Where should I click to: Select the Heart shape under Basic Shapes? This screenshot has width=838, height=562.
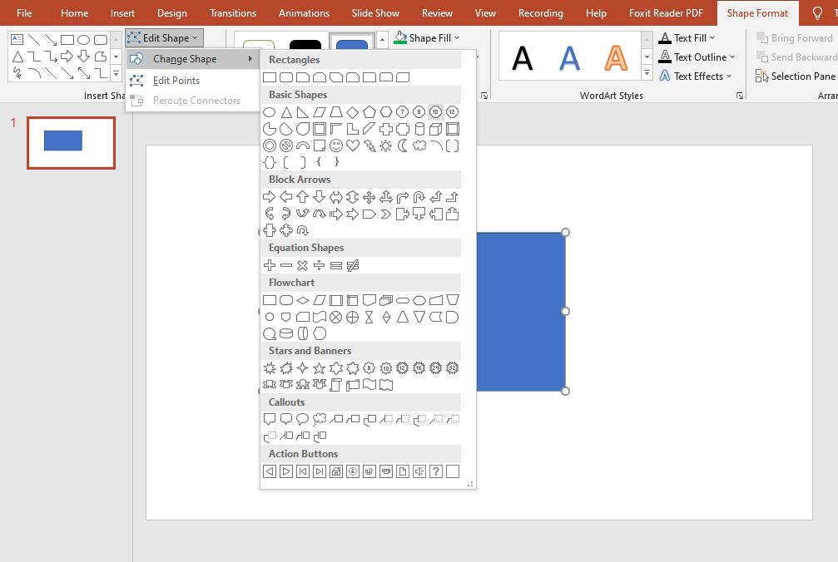click(352, 145)
